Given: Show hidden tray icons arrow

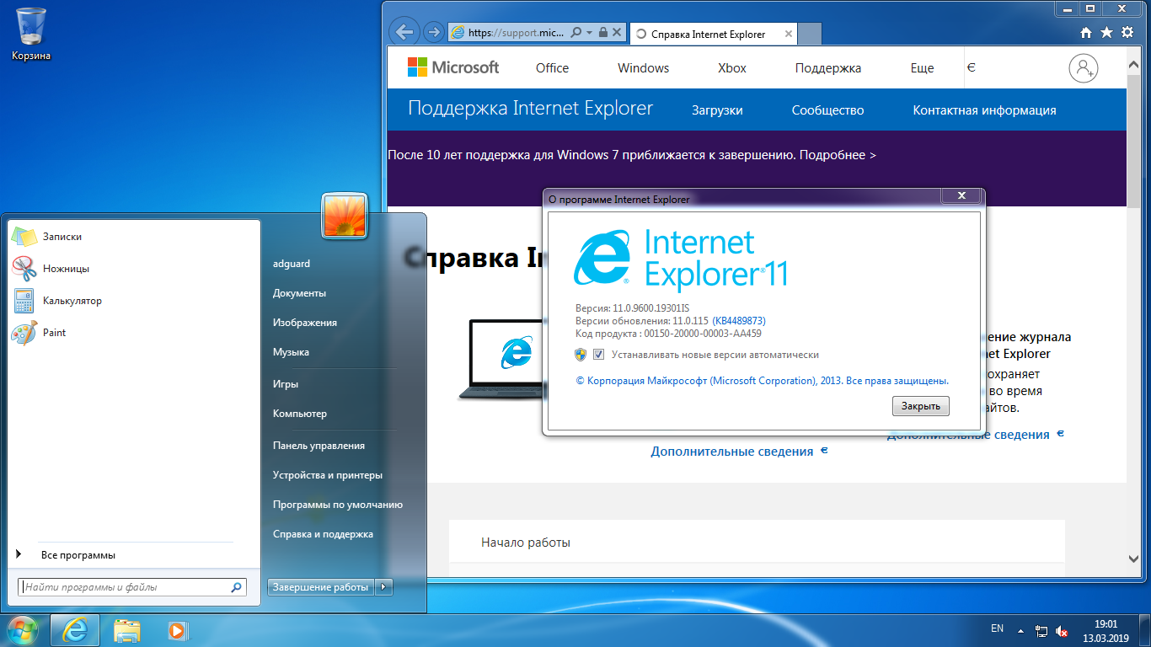Looking at the screenshot, I should coord(1021,630).
